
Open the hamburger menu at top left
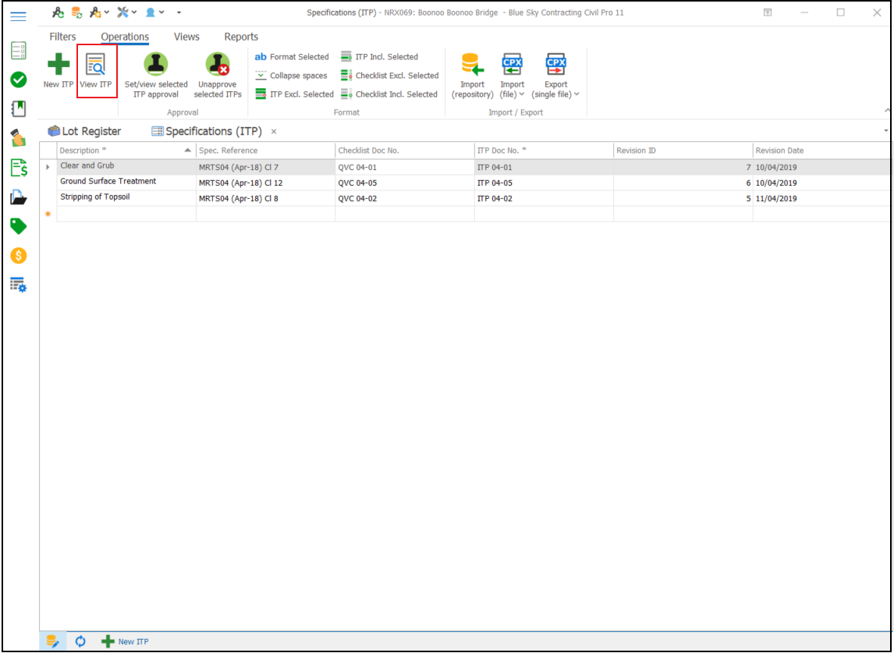pyautogui.click(x=18, y=16)
